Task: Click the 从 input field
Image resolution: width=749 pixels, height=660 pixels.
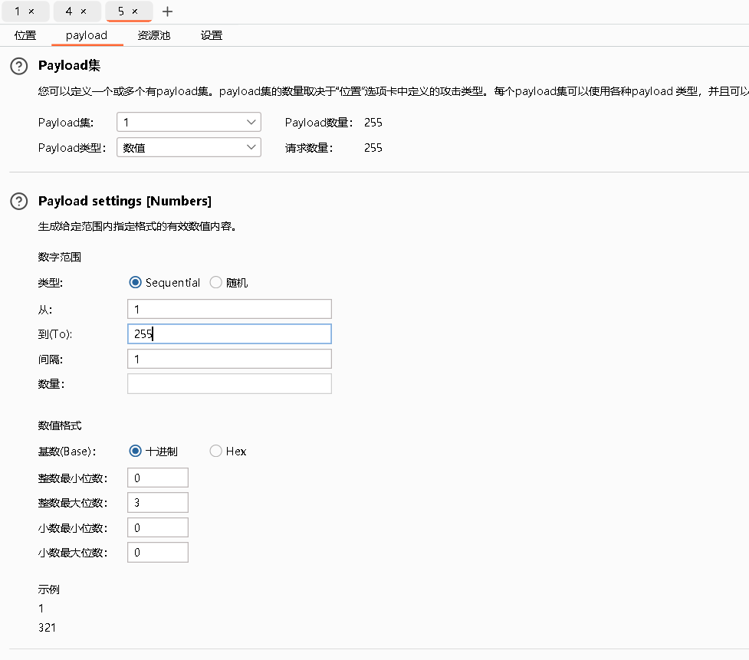Action: tap(229, 309)
